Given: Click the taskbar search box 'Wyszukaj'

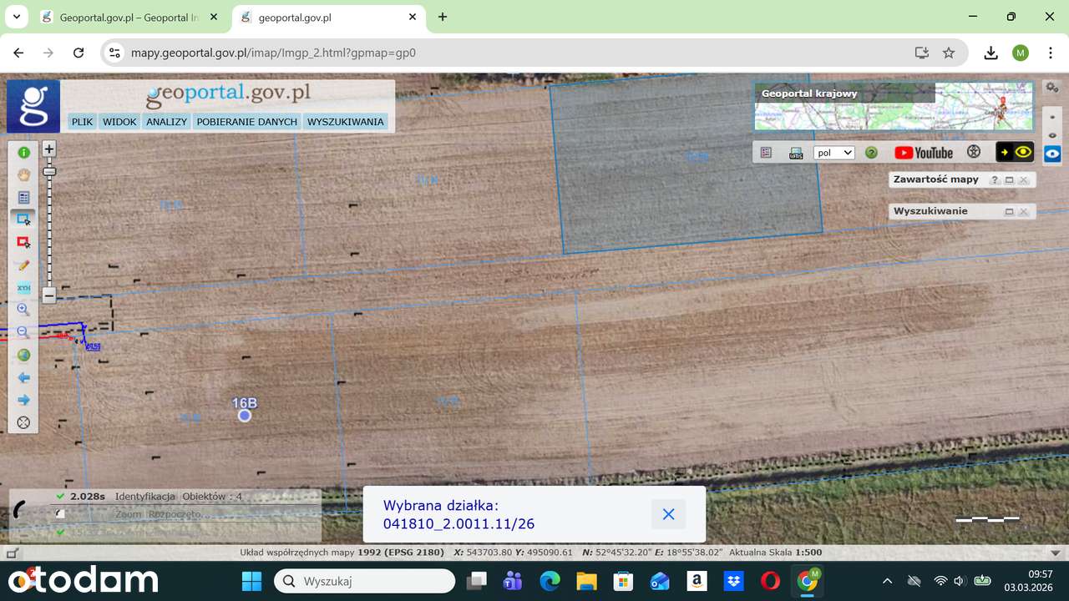Looking at the screenshot, I should click(365, 581).
